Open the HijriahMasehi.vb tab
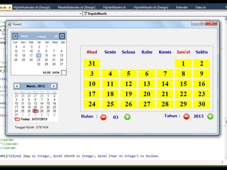 tap(114, 7)
